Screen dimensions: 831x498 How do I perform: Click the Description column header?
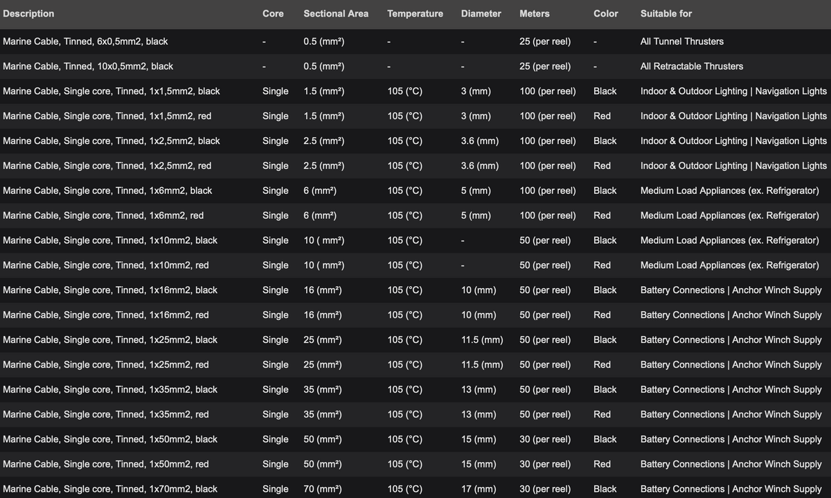point(28,14)
